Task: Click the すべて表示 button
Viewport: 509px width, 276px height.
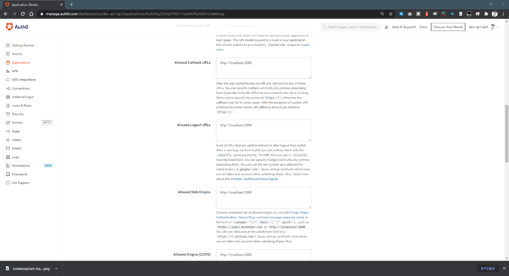Action: pyautogui.click(x=488, y=268)
